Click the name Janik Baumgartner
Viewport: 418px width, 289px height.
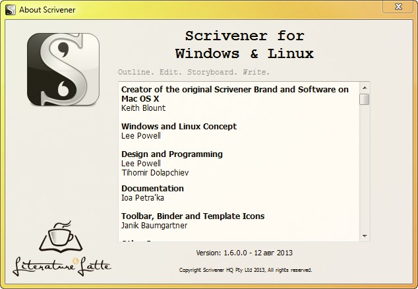154,226
